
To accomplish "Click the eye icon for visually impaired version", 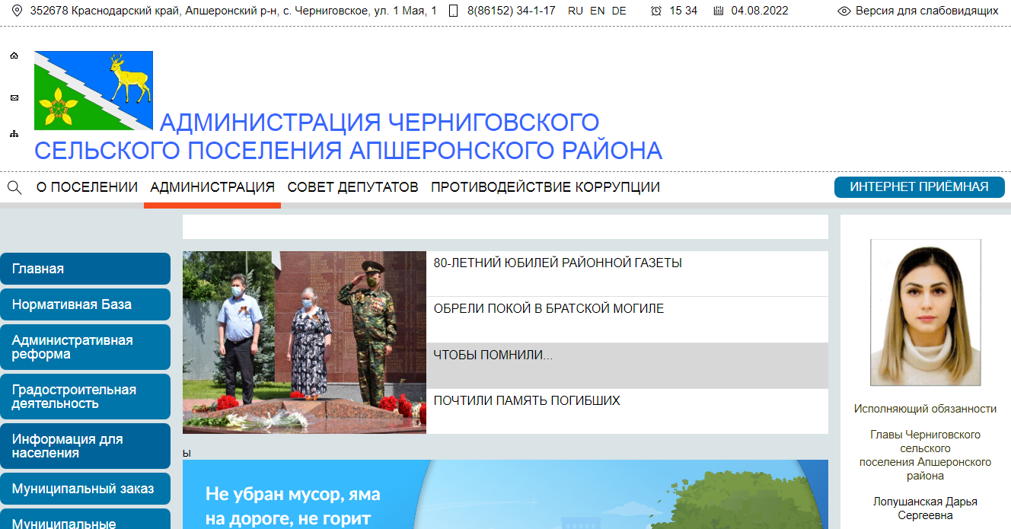I will 844,11.
